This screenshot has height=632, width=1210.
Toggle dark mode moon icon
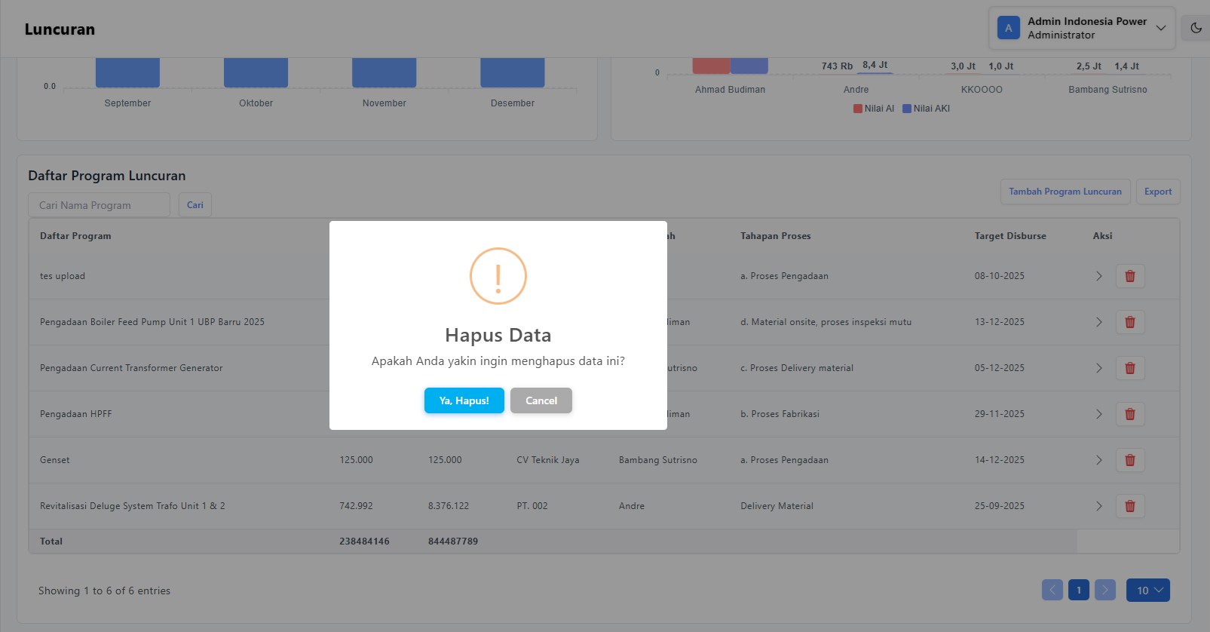click(1196, 28)
